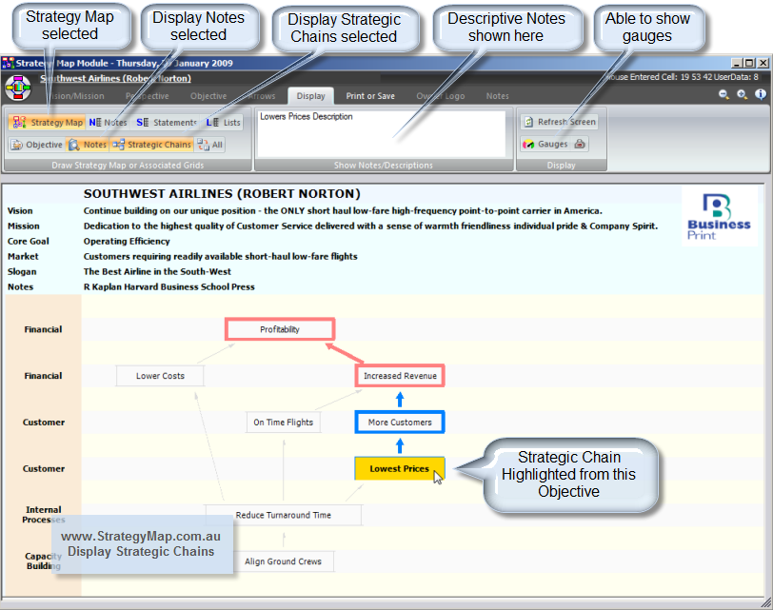Viewport: 773px width, 610px height.
Task: Toggle Objective display in the ribbon group
Action: [x=37, y=145]
